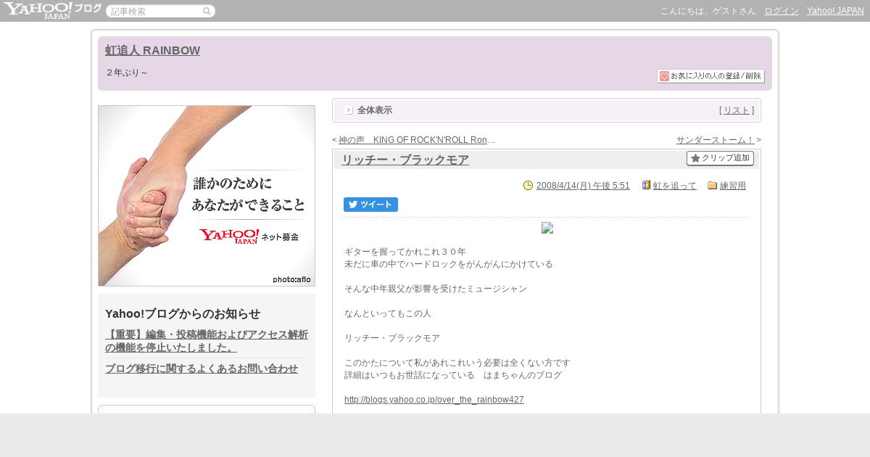Viewport: 870px width, 457px height.
Task: Click お気に入りの人の登録/削除 button
Action: click(x=710, y=76)
